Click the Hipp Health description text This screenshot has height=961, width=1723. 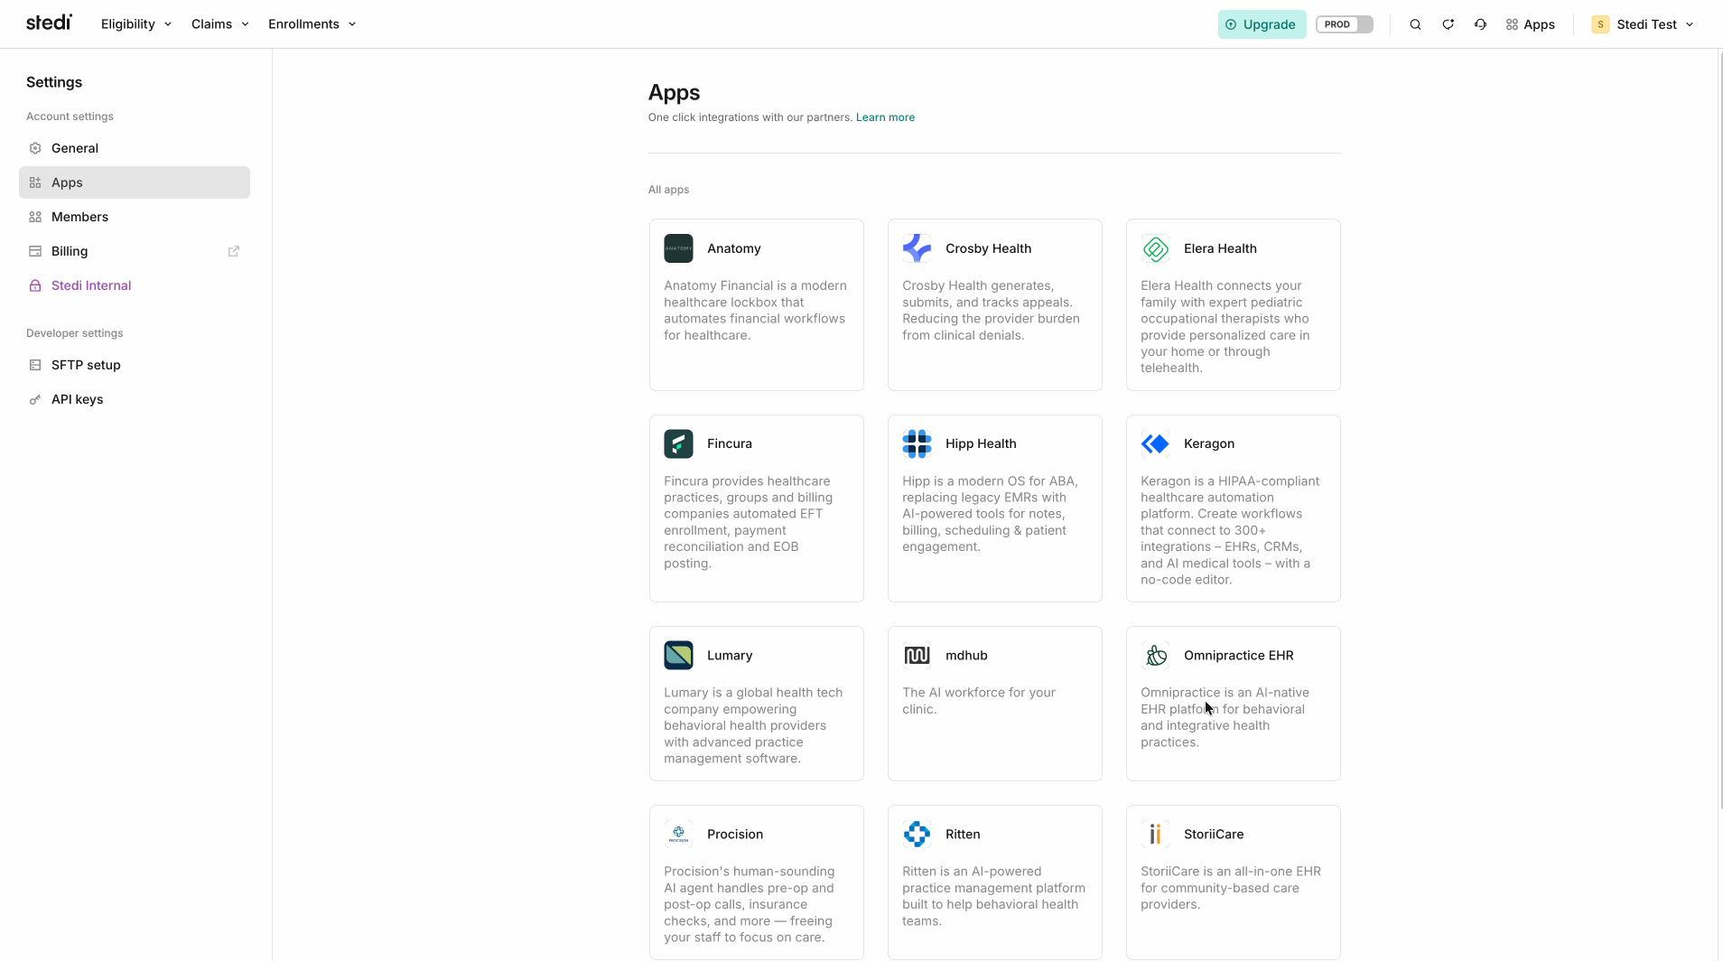click(991, 514)
